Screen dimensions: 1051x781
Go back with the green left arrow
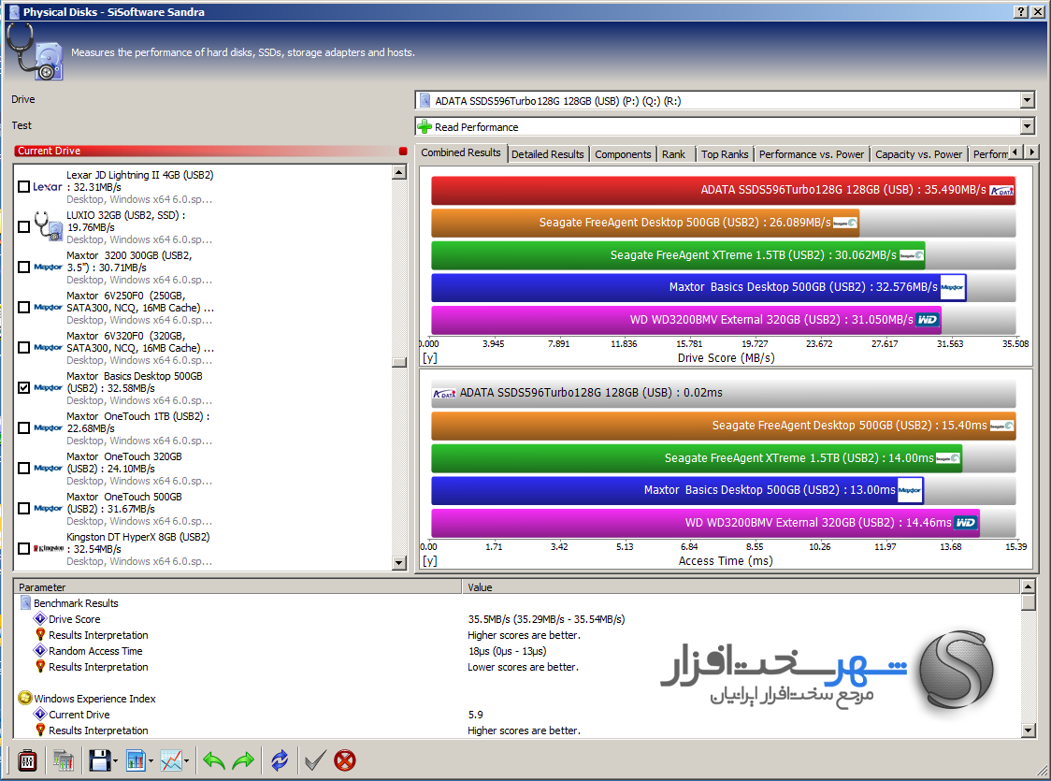[x=214, y=760]
